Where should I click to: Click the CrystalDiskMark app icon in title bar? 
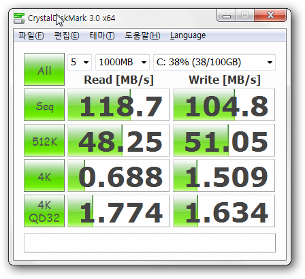tap(19, 18)
